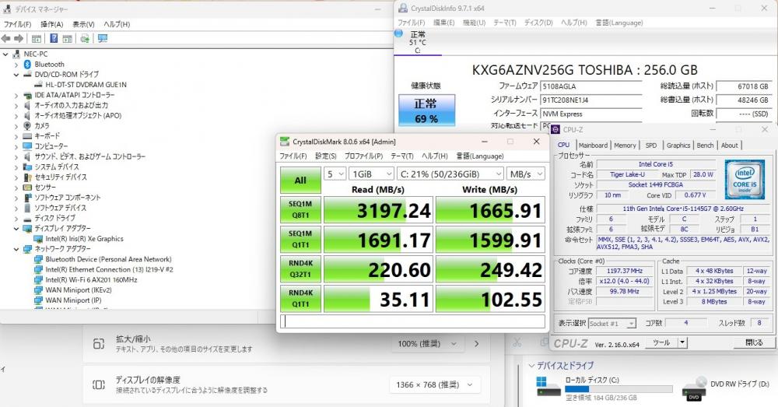Viewport: 778px width, 407px height.
Task: Click the green All benchmark button
Action: (x=300, y=181)
